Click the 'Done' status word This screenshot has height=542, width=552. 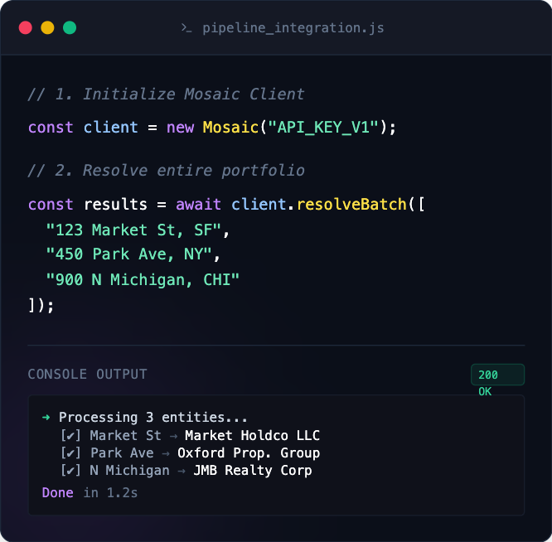tap(57, 493)
